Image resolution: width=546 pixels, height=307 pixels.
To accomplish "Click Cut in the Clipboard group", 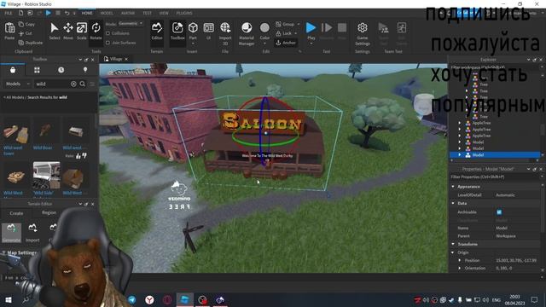I will tap(26, 33).
